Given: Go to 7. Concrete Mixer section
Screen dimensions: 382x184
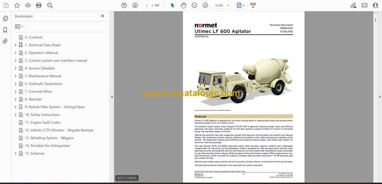Looking at the screenshot, I should click(39, 91).
